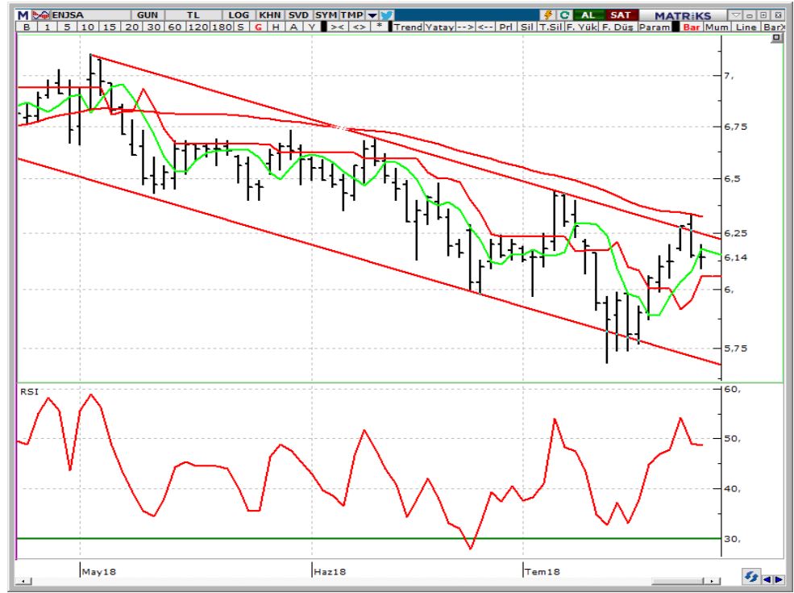Select the H weekly period
The width and height of the screenshot is (794, 593).
(x=276, y=27)
